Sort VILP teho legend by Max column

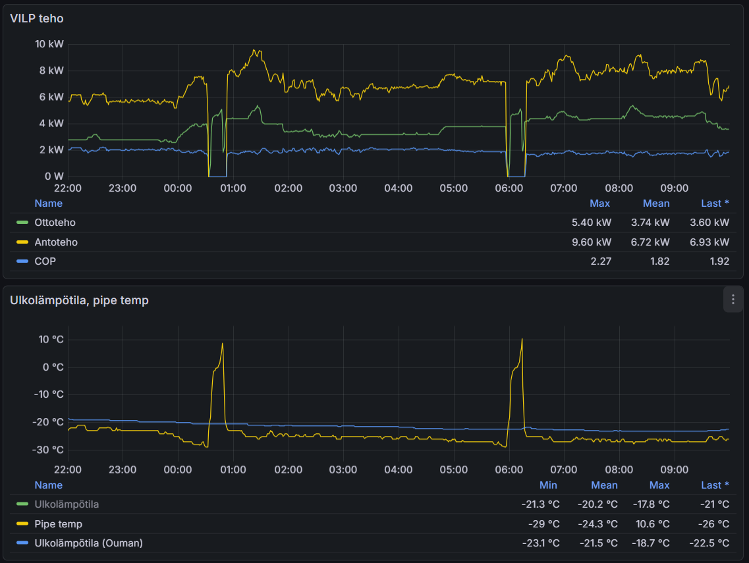pyautogui.click(x=599, y=203)
